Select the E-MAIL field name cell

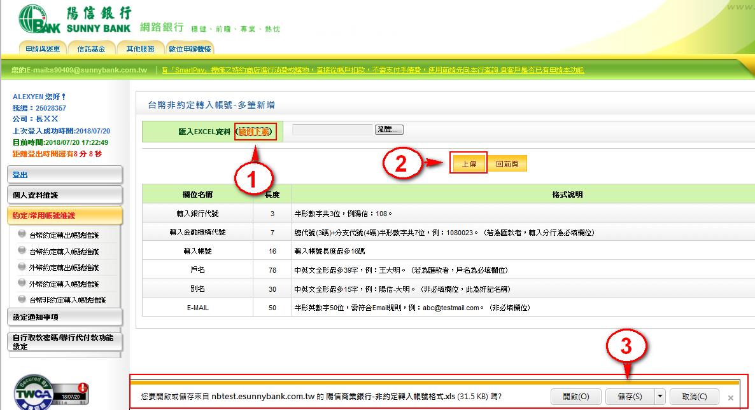[197, 308]
